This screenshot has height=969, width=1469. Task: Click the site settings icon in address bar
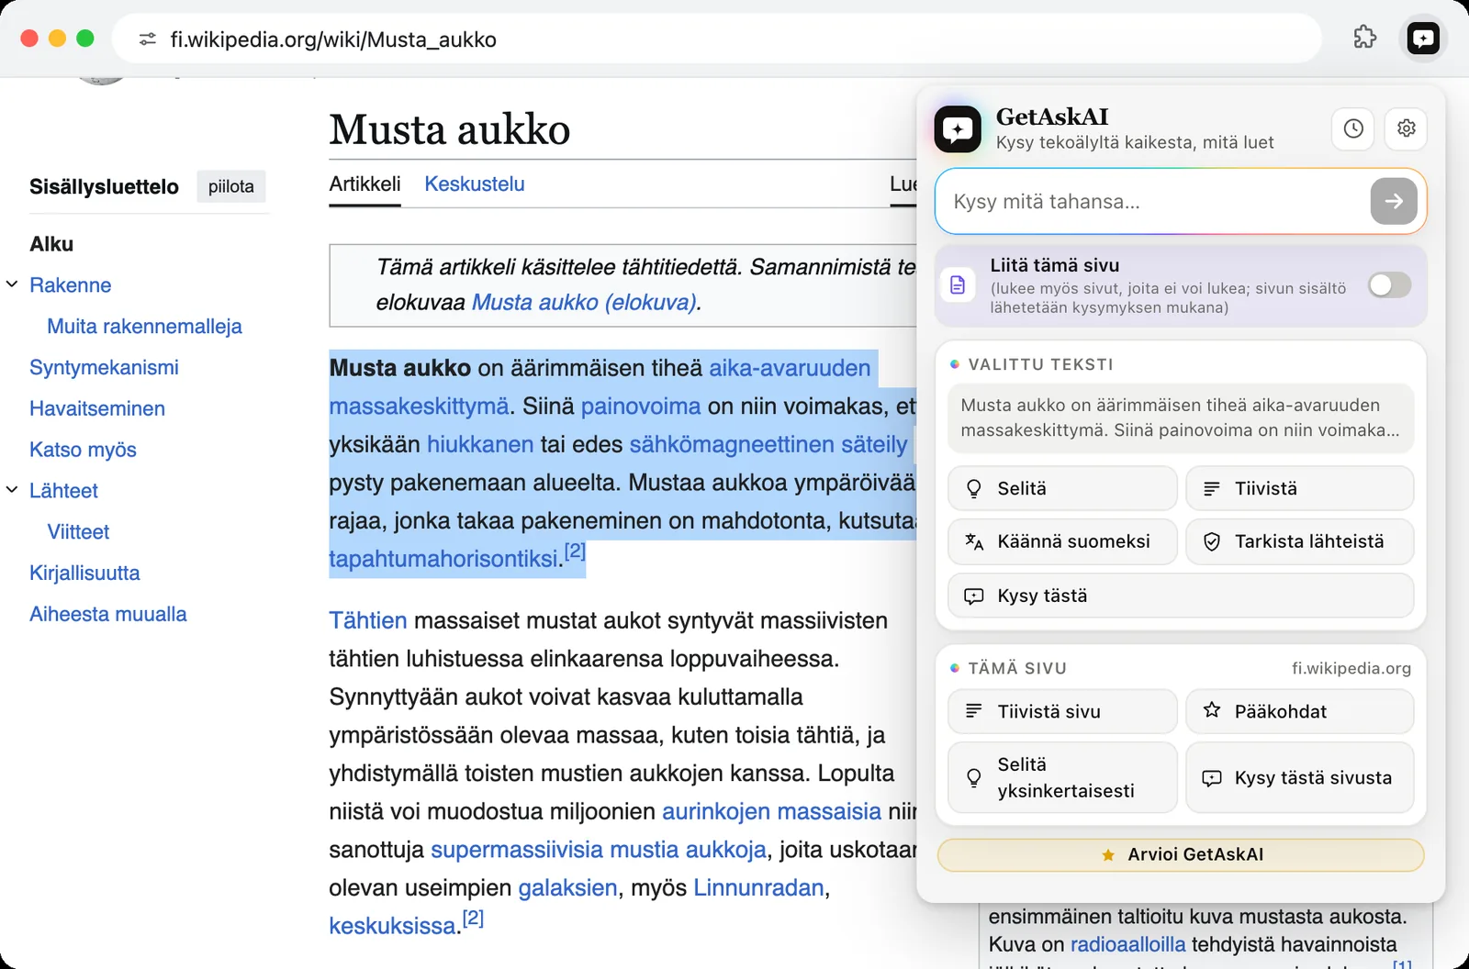[147, 39]
